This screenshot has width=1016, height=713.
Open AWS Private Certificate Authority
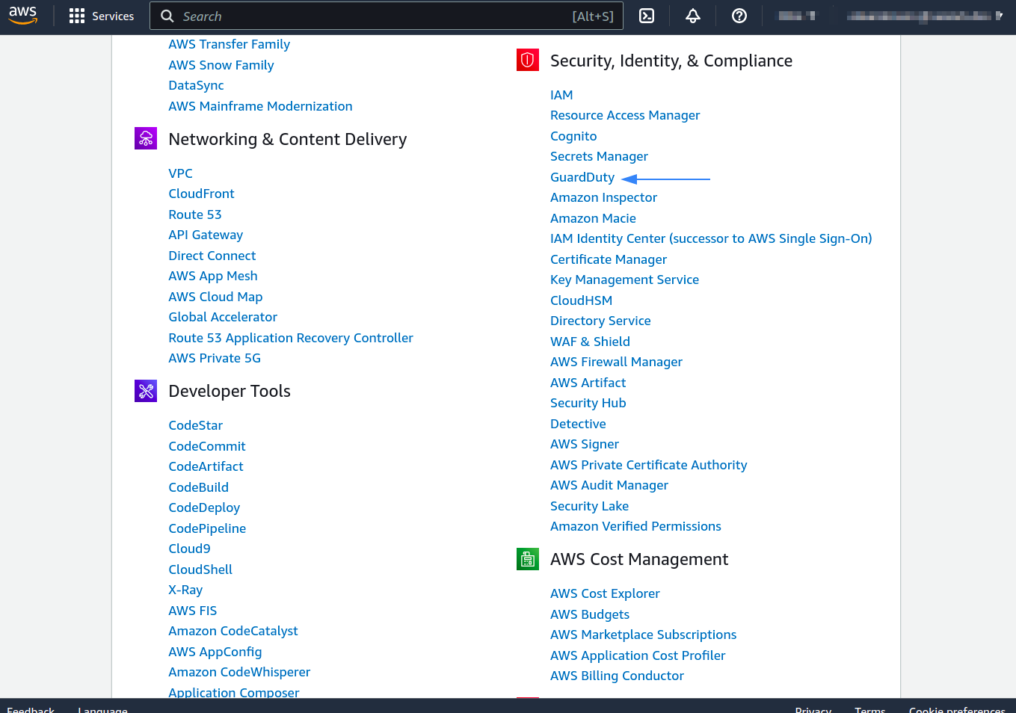tap(648, 465)
